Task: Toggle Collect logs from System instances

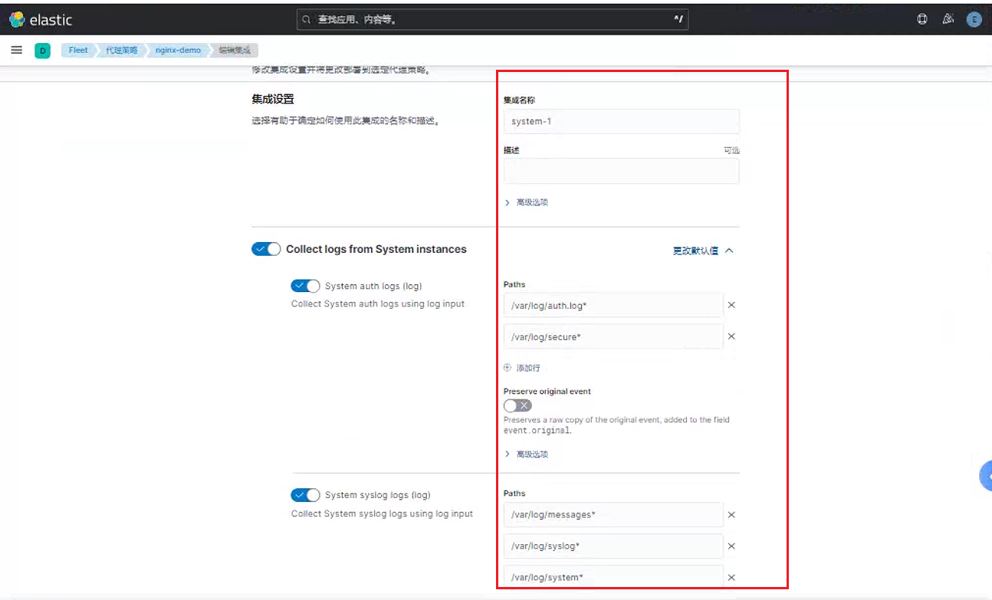Action: [266, 249]
